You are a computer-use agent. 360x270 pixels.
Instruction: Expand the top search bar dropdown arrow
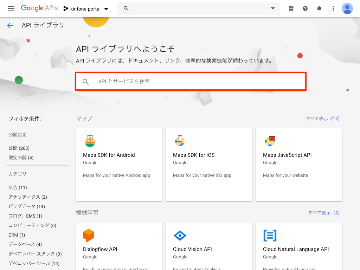(x=273, y=8)
